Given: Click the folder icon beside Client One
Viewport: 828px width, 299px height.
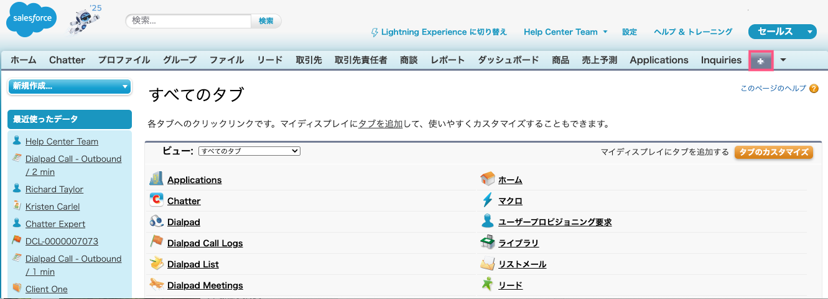Looking at the screenshot, I should coord(17,288).
